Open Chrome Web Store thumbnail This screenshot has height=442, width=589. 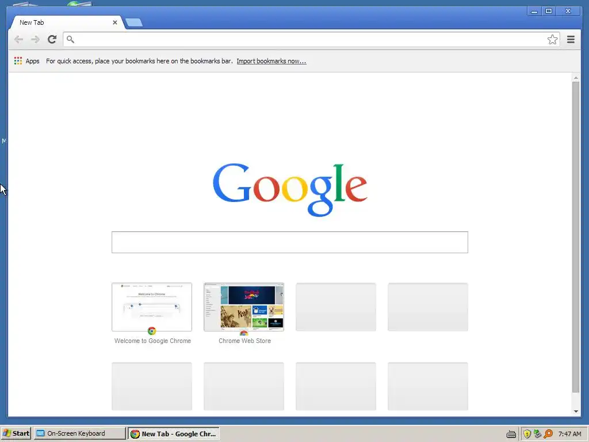click(244, 307)
